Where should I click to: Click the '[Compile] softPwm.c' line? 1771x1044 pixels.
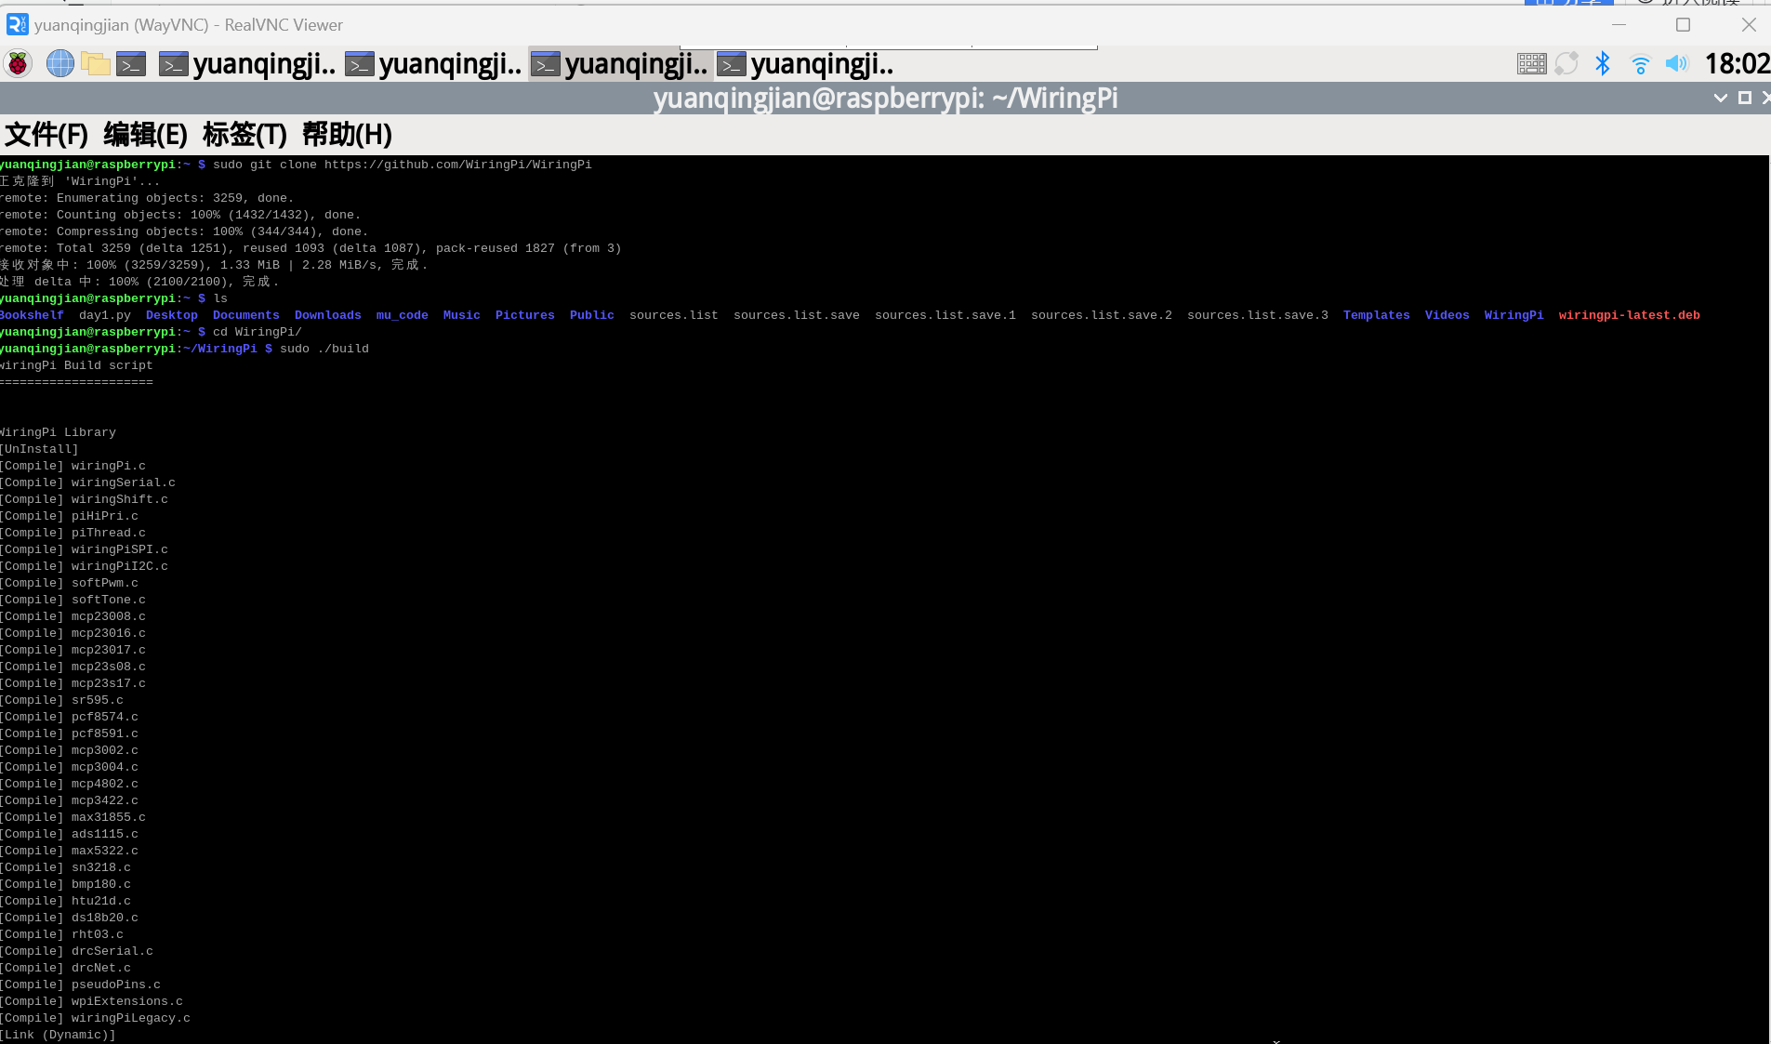tap(69, 583)
